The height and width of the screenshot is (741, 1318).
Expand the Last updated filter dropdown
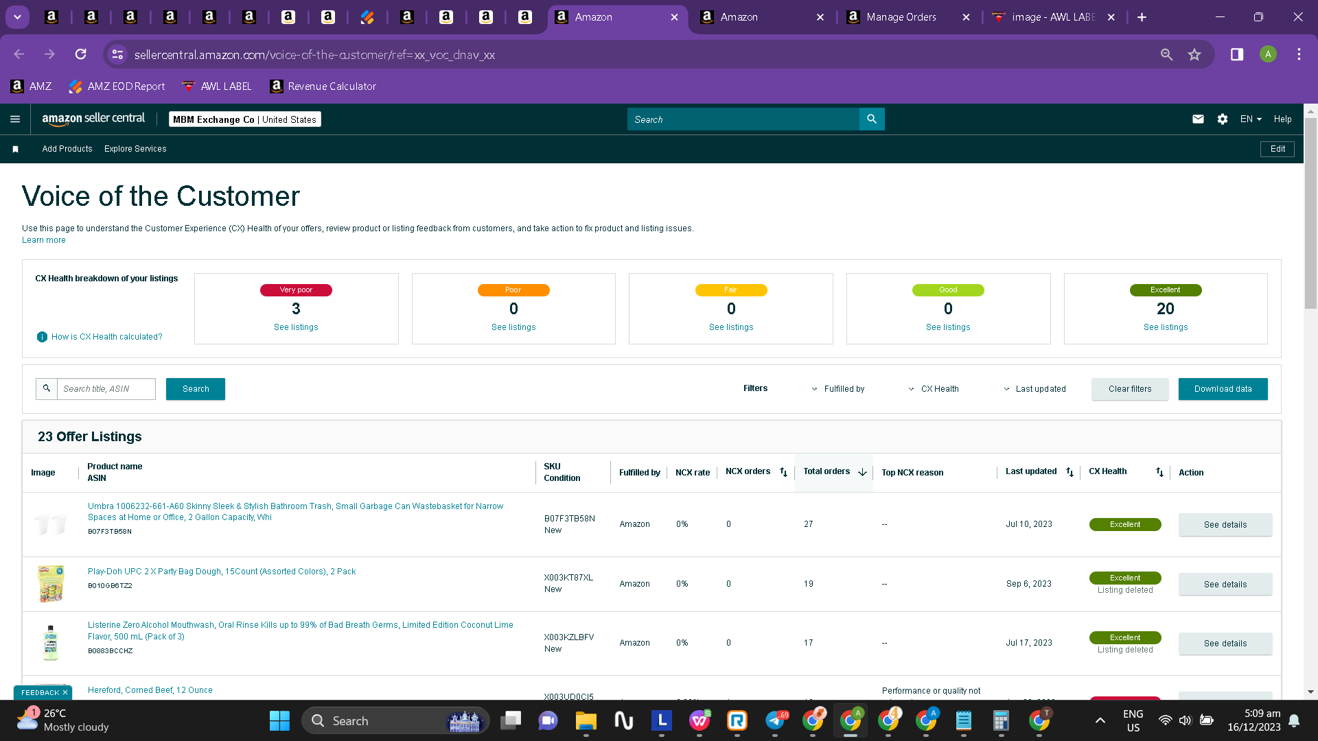click(x=1034, y=389)
